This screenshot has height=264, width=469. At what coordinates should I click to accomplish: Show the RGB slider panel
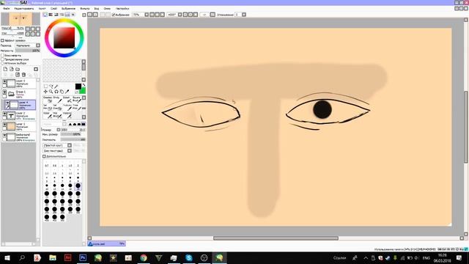[x=51, y=15]
